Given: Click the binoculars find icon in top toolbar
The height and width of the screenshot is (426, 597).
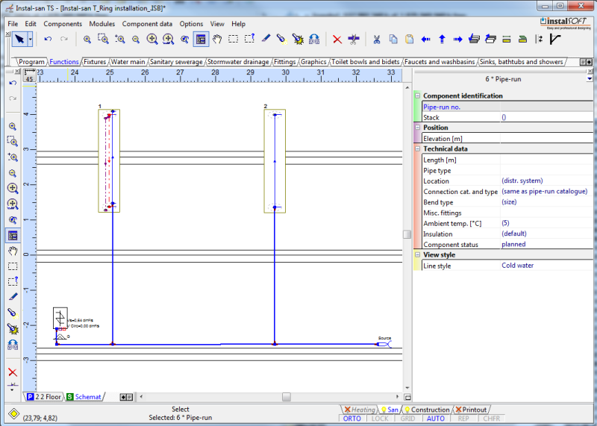Looking at the screenshot, I should (x=314, y=40).
